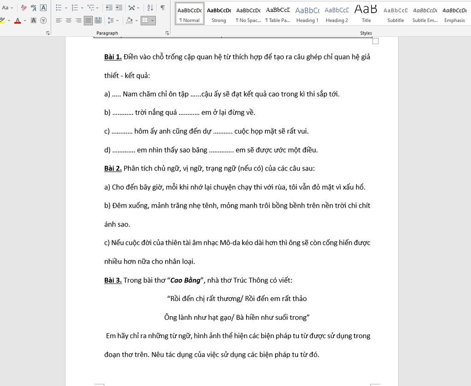Apply the Title style
Image resolution: width=471 pixels, height=386 pixels.
[366, 13]
